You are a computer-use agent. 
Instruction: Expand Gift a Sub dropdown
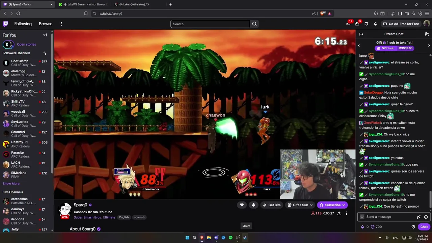click(311, 205)
